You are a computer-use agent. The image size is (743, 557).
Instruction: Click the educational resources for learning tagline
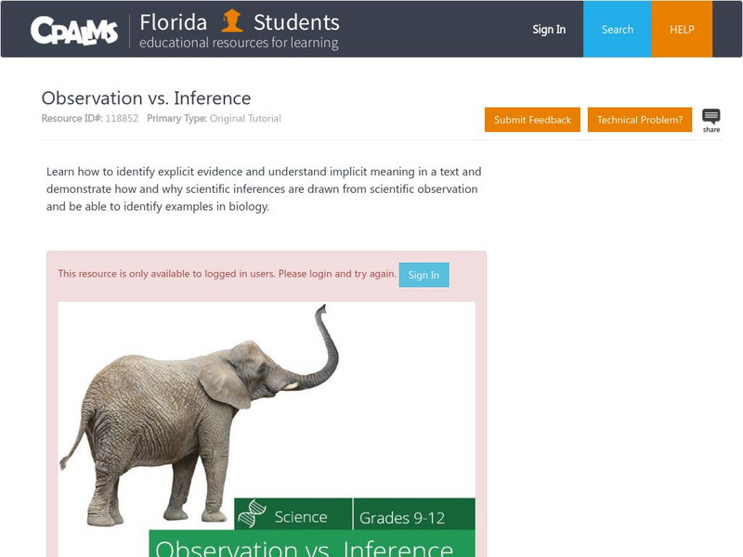click(x=239, y=43)
